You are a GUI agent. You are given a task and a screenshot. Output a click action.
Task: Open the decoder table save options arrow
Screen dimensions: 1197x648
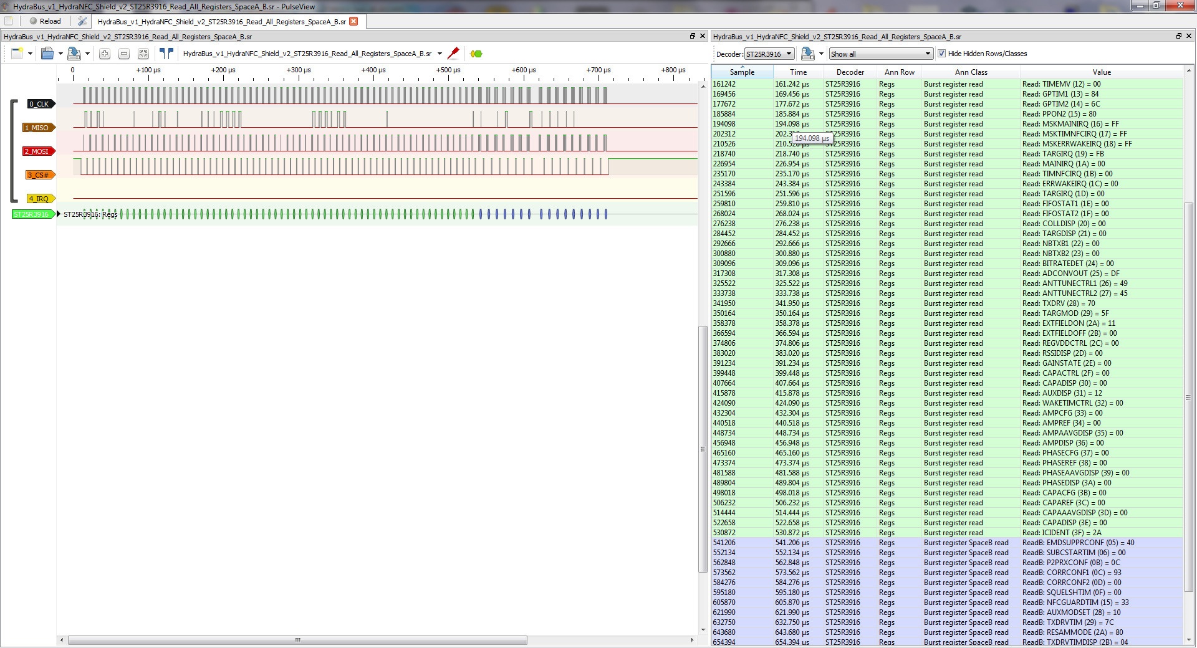[821, 54]
